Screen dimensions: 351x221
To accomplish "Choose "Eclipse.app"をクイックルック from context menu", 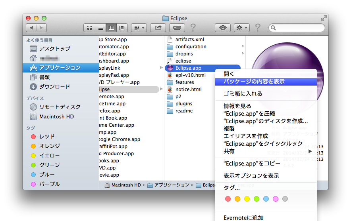I will pos(266,144).
